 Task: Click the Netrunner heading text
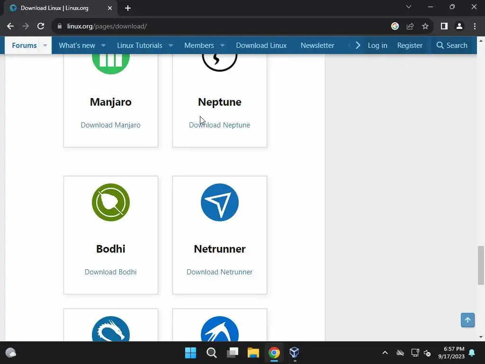(220, 249)
